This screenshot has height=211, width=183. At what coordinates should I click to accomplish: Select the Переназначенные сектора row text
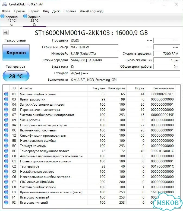pyautogui.click(x=40, y=110)
